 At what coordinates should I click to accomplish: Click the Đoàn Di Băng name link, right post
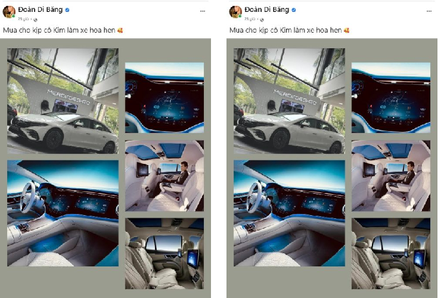pyautogui.click(x=267, y=10)
